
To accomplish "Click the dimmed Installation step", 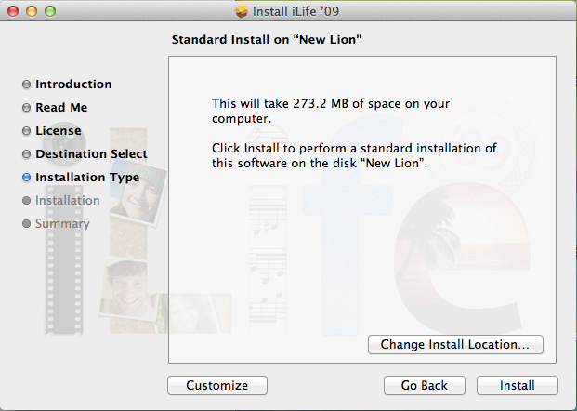I will coord(67,201).
